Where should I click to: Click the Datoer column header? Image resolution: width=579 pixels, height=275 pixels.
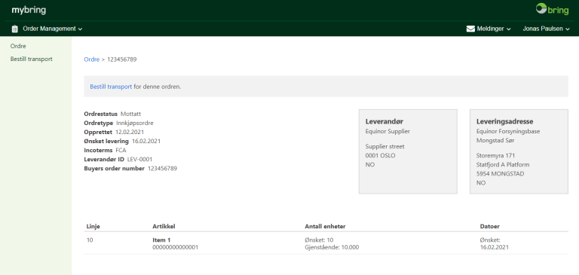click(x=489, y=226)
